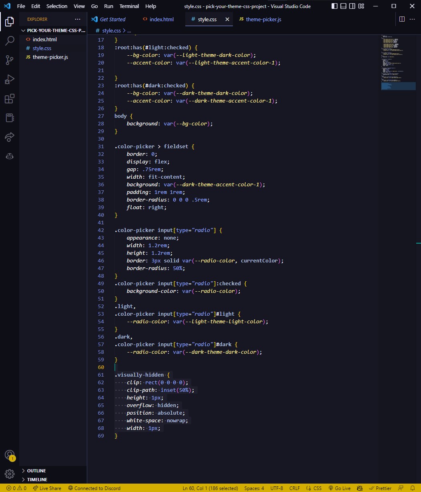Close the style.css tab
Image resolution: width=421 pixels, height=492 pixels.
(227, 19)
